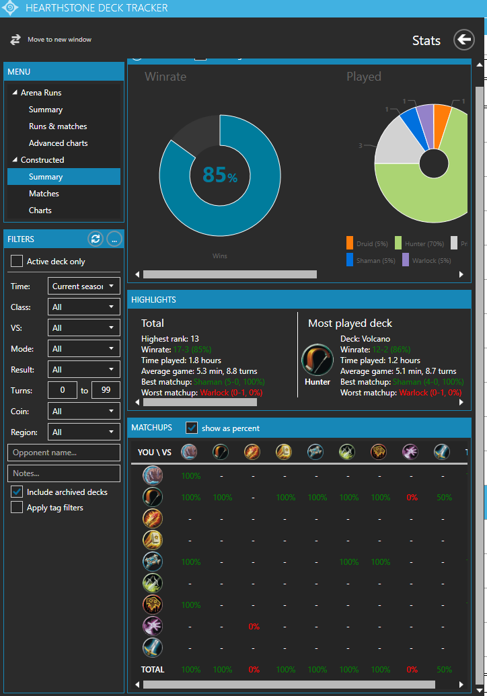
Task: Click the Move to new window icon
Action: 15,40
